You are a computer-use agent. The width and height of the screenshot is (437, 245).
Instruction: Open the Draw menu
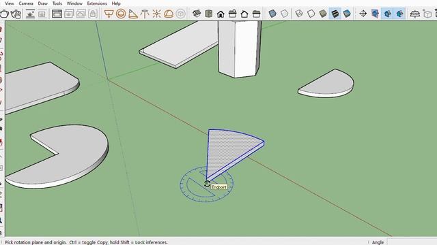42,3
